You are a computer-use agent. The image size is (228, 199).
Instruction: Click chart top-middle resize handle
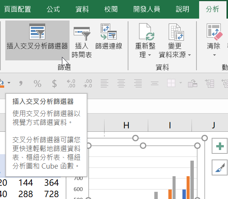click(x=135, y=138)
